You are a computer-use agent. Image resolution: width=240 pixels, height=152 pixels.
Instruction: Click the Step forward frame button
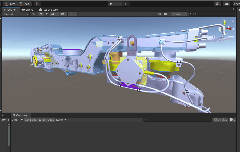tap(126, 4)
